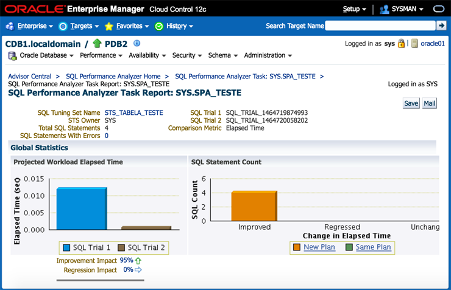Open the STS_TABELA_TESTE tuning set link

[x=133, y=112]
